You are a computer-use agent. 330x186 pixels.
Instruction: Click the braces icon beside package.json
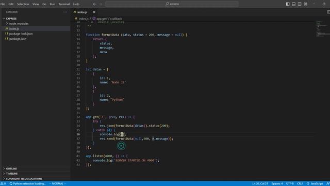(x=7, y=39)
